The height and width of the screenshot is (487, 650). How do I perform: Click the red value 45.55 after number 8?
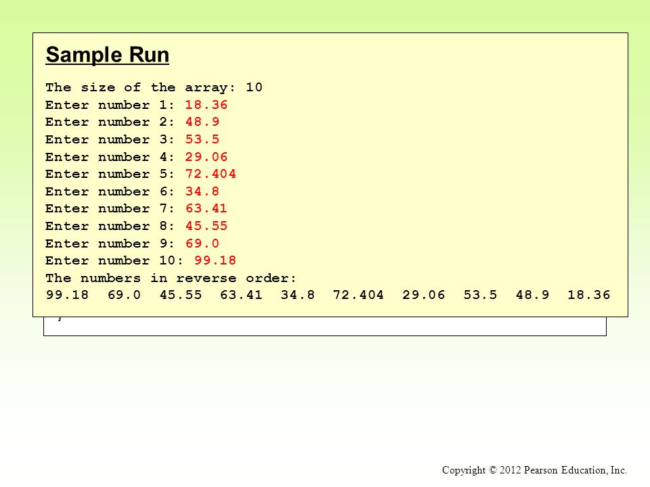207,226
